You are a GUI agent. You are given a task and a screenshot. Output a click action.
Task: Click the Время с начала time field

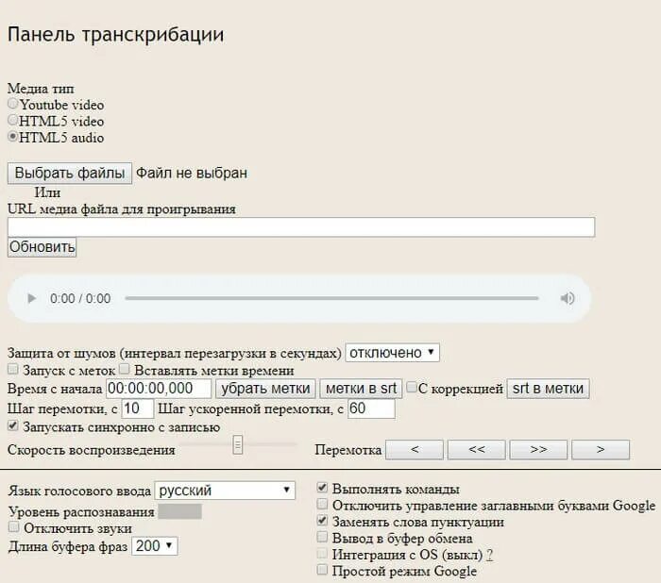coord(159,388)
